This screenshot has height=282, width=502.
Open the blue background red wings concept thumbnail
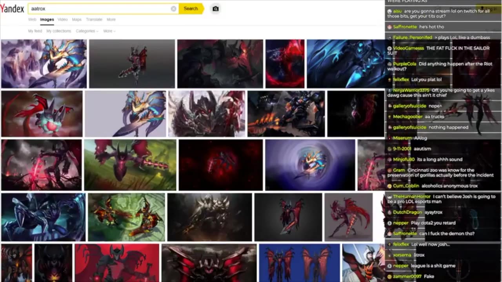tap(299, 263)
